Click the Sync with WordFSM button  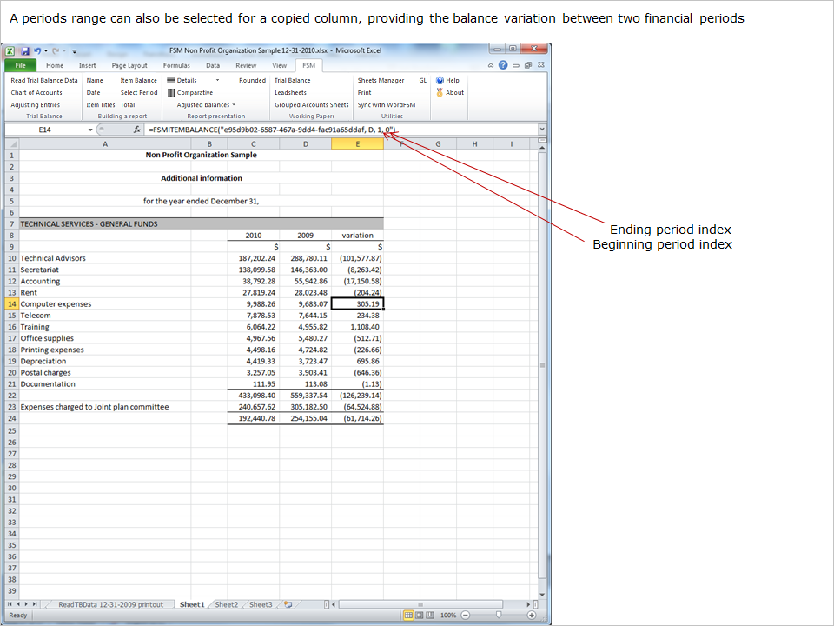(387, 104)
